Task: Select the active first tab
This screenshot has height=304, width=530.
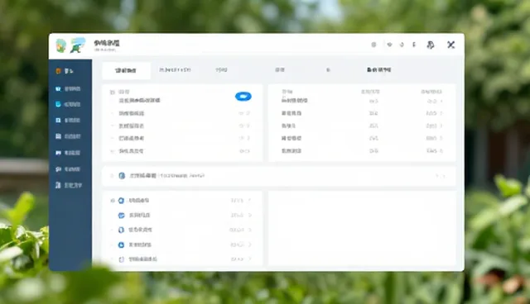Action: 126,70
